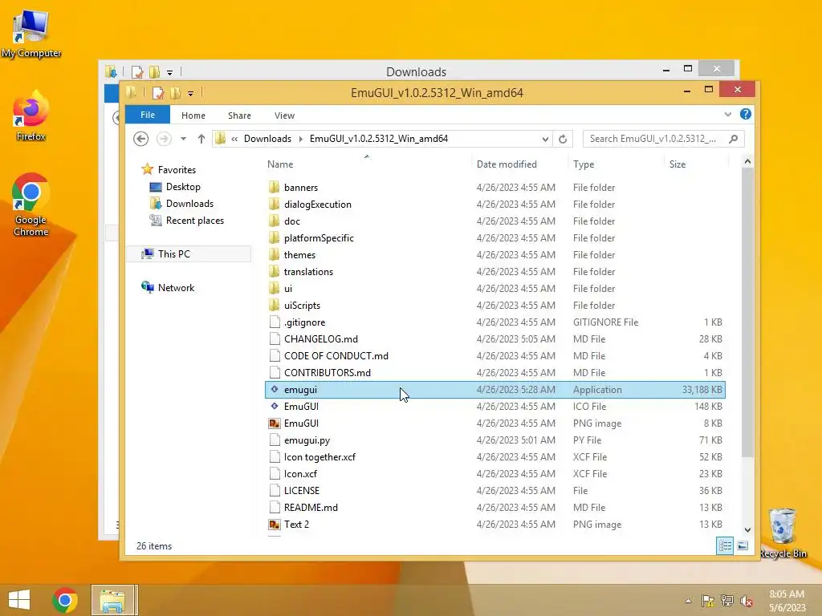Open network status tray icon

(x=727, y=601)
